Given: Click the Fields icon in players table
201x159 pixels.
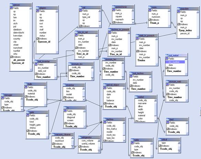Looking at the screenshot, I should coord(37,11).
